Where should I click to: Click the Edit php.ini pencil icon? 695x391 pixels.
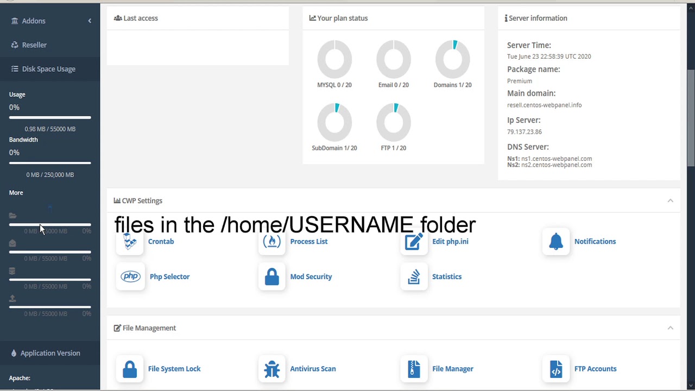[x=414, y=241]
